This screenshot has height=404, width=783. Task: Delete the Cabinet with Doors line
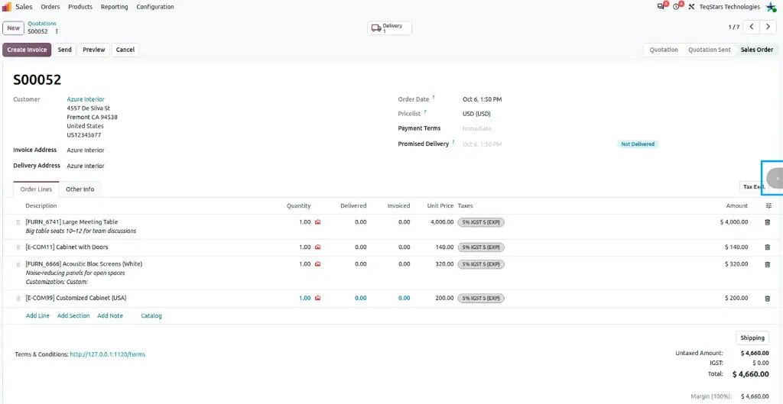(x=768, y=247)
